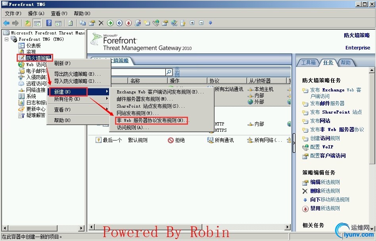Viewport: 376px width, 241px height.
Task: Click the plus expand toolbar button
Action: [192, 23]
